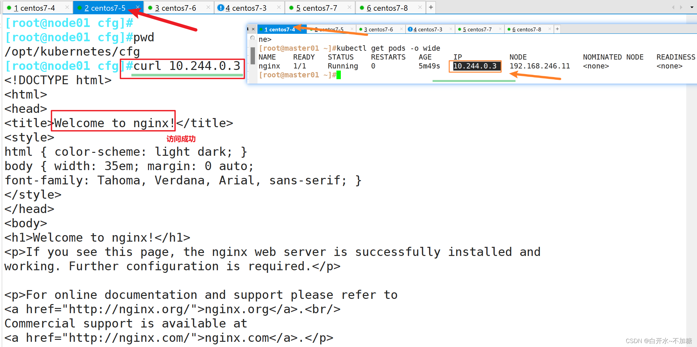Click the '/opt/kubernetes/cfg' path output
The image size is (697, 347).
click(x=72, y=52)
